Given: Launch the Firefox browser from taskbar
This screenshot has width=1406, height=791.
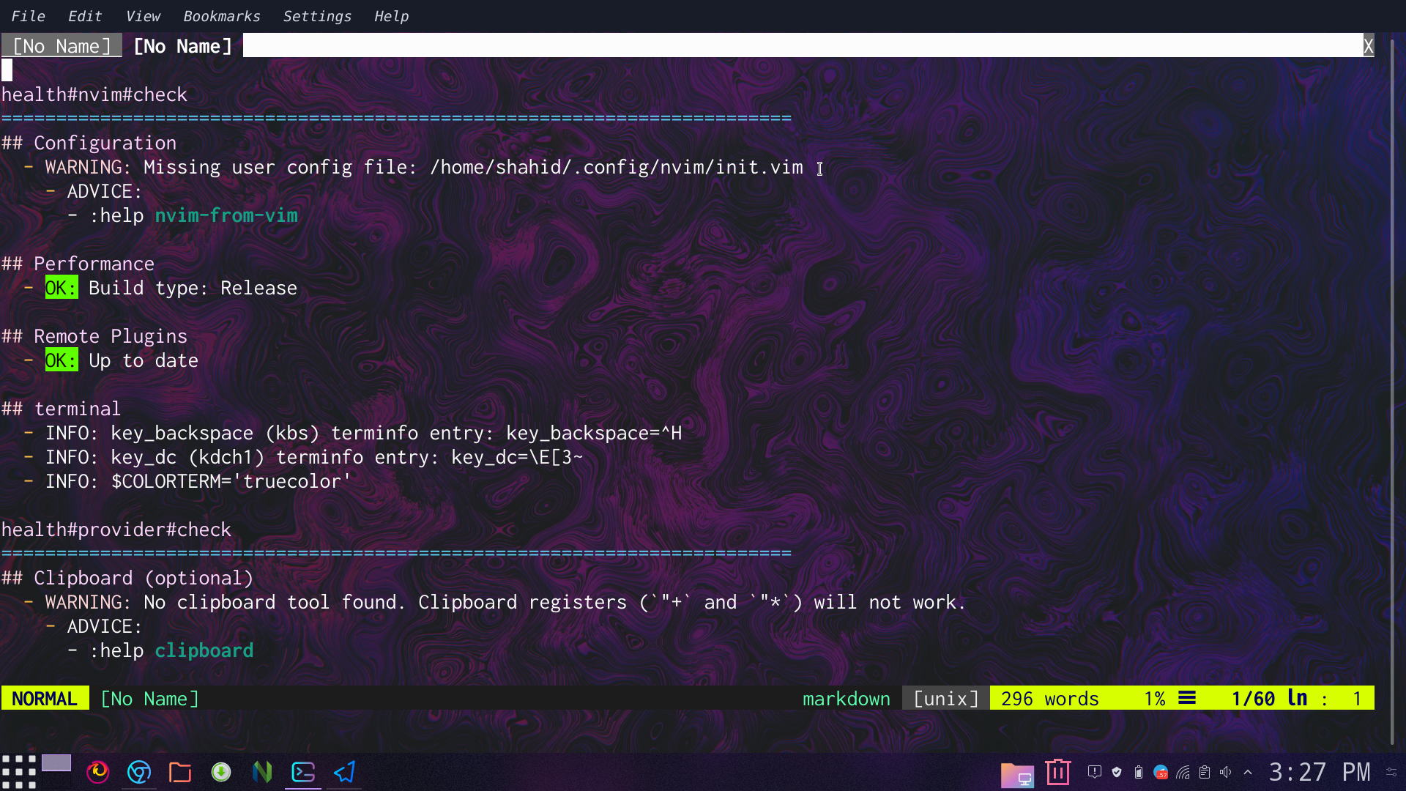Looking at the screenshot, I should click(98, 772).
